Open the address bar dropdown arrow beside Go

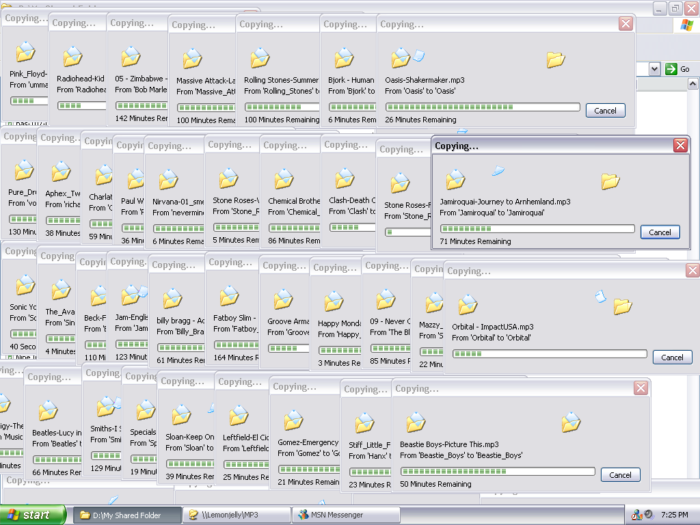click(654, 69)
